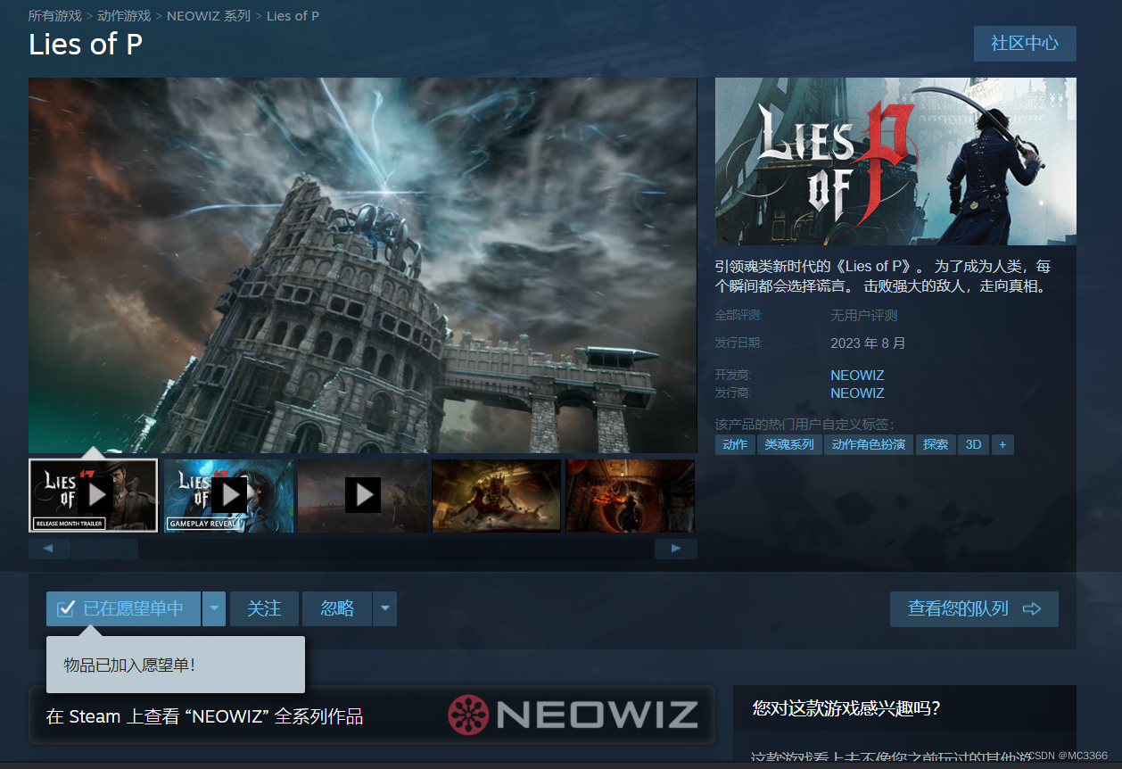Click the Lies of P header image
The width and height of the screenshot is (1122, 769).
[x=895, y=161]
